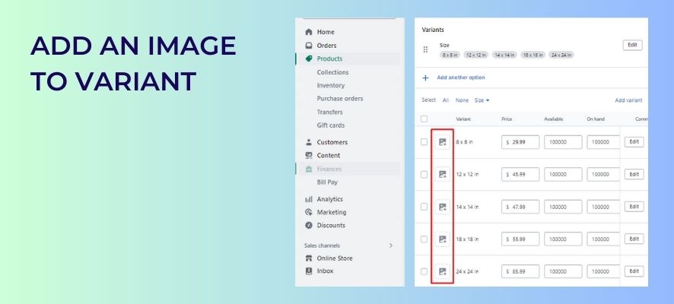Viewport: 674px width, 304px height.
Task: Click the Price column header
Action: click(x=507, y=119)
